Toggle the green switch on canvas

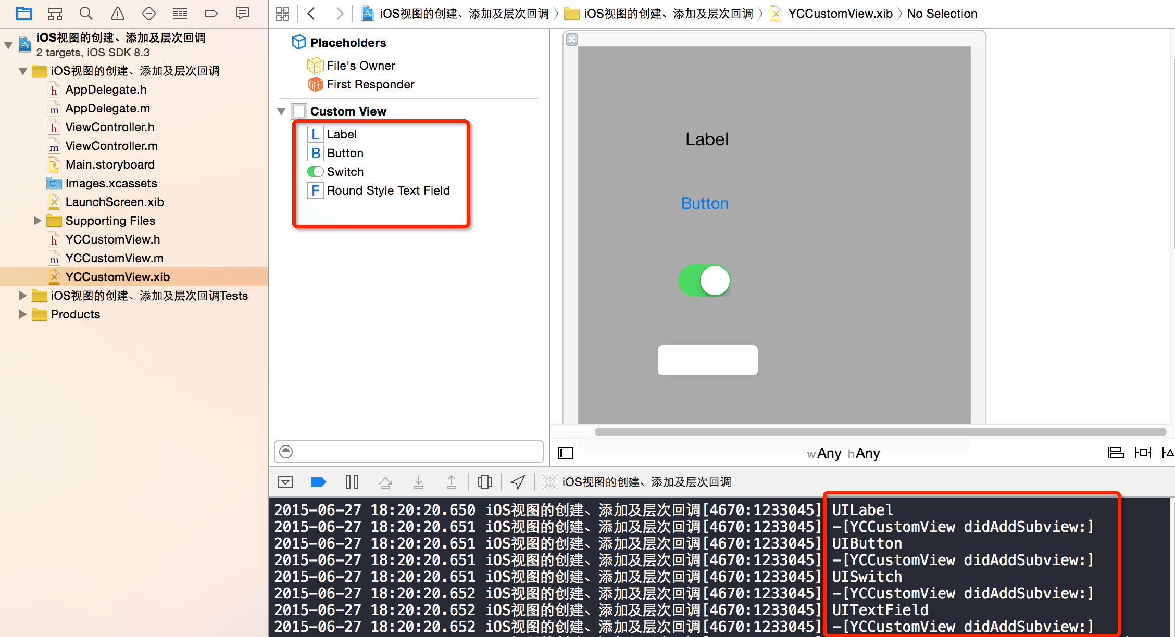coord(704,281)
